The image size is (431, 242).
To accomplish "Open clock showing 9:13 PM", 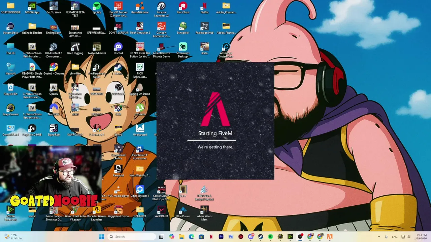I will [x=421, y=237].
